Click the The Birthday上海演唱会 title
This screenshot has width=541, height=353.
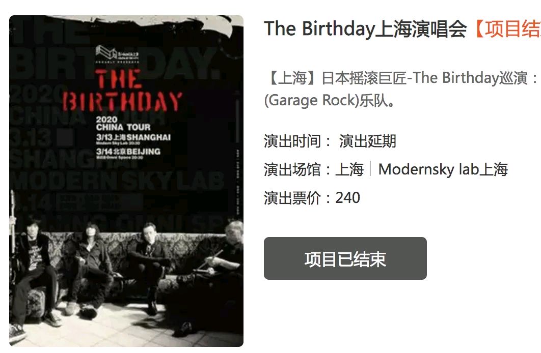pyautogui.click(x=365, y=29)
